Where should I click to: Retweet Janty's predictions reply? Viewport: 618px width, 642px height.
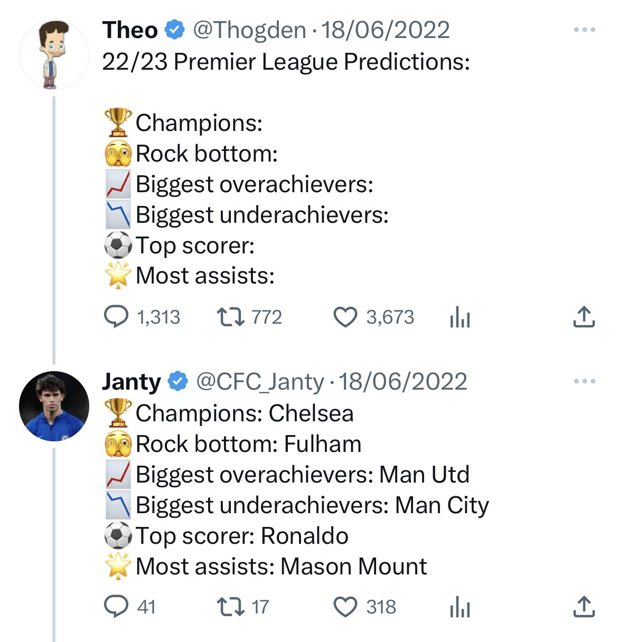click(x=231, y=607)
